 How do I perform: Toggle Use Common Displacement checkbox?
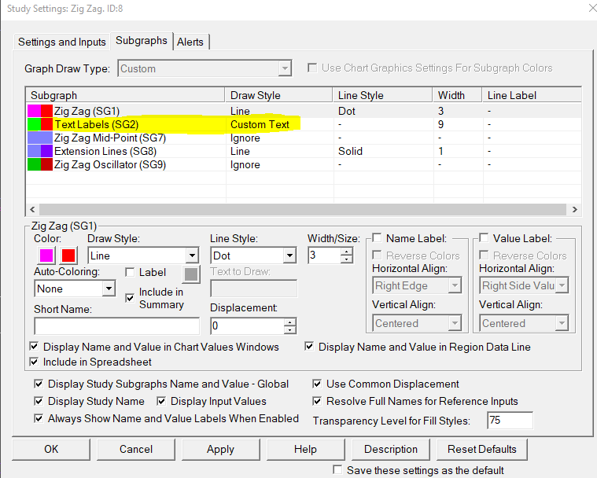click(x=317, y=384)
